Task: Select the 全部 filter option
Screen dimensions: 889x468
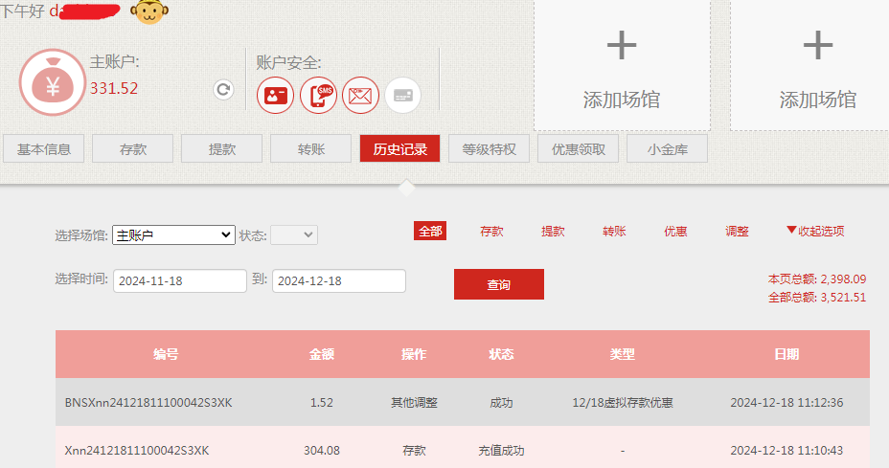Action: tap(430, 232)
